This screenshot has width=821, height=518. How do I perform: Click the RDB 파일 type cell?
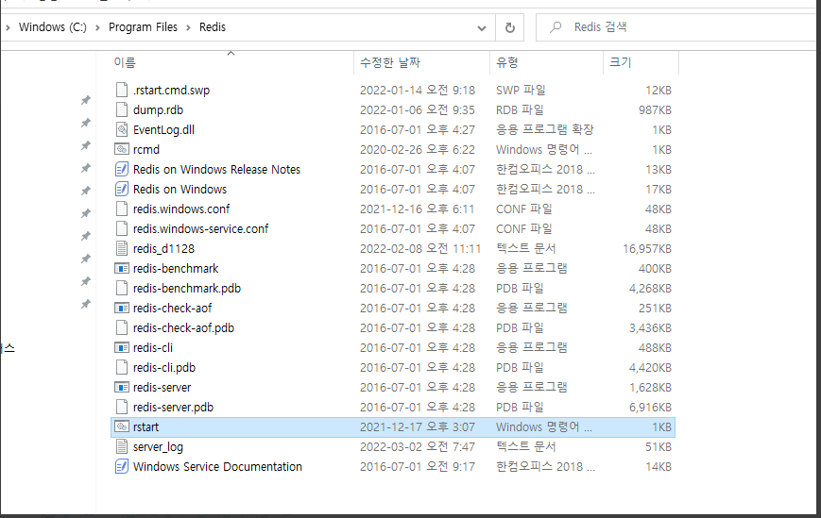[x=520, y=109]
